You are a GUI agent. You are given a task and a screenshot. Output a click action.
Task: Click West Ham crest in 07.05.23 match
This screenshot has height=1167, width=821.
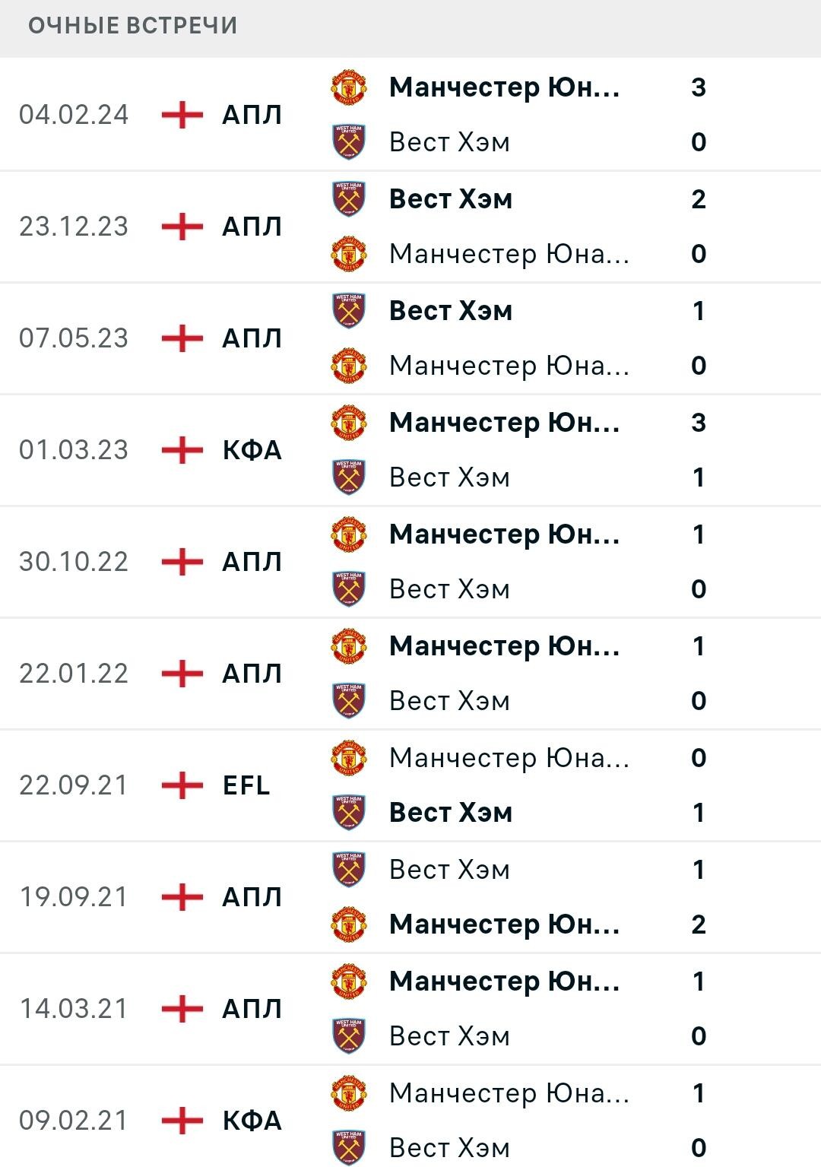click(x=349, y=311)
